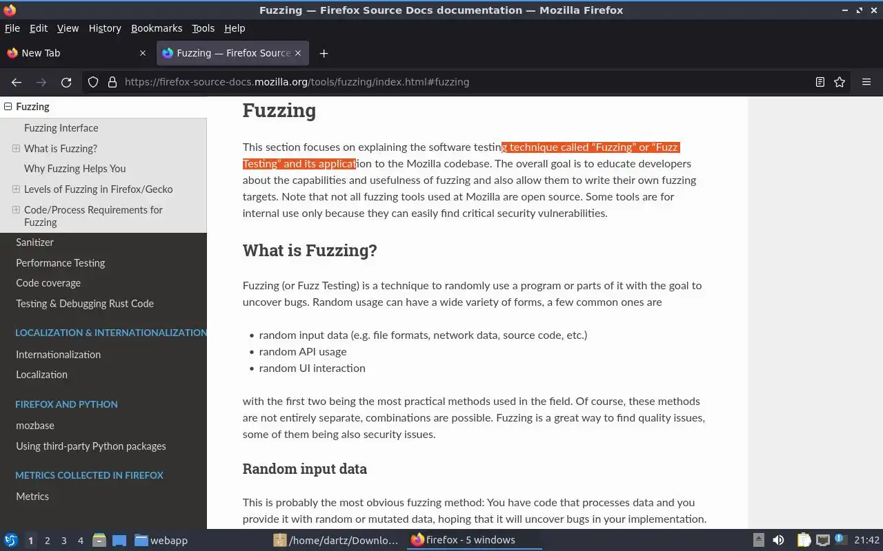Open the Code coverage sidebar link
This screenshot has height=551, width=883.
coord(48,283)
